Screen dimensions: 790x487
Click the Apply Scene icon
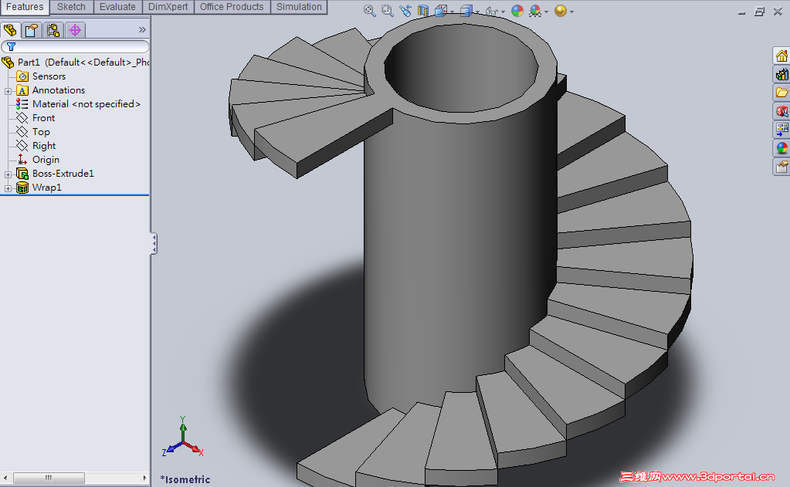click(x=535, y=11)
